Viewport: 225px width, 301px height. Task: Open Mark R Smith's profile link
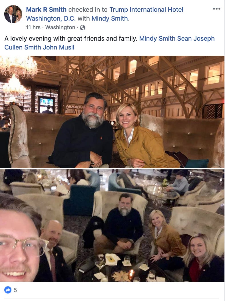[x=46, y=9]
